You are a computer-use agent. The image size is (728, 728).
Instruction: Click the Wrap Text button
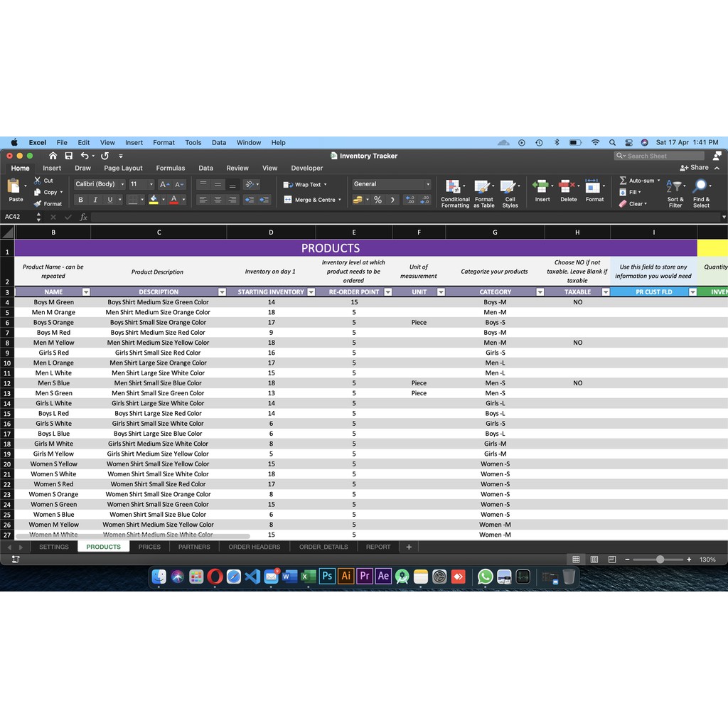(306, 185)
